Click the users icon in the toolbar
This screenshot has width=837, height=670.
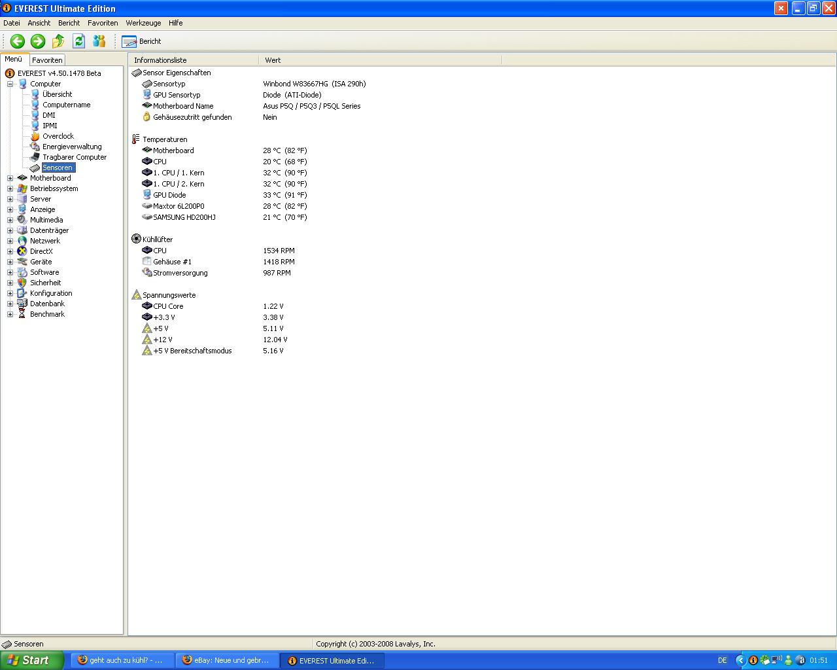(99, 41)
